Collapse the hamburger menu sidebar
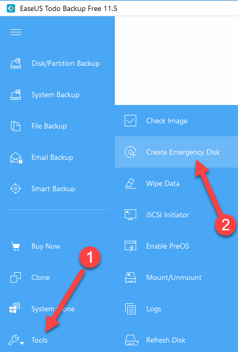 (x=16, y=32)
